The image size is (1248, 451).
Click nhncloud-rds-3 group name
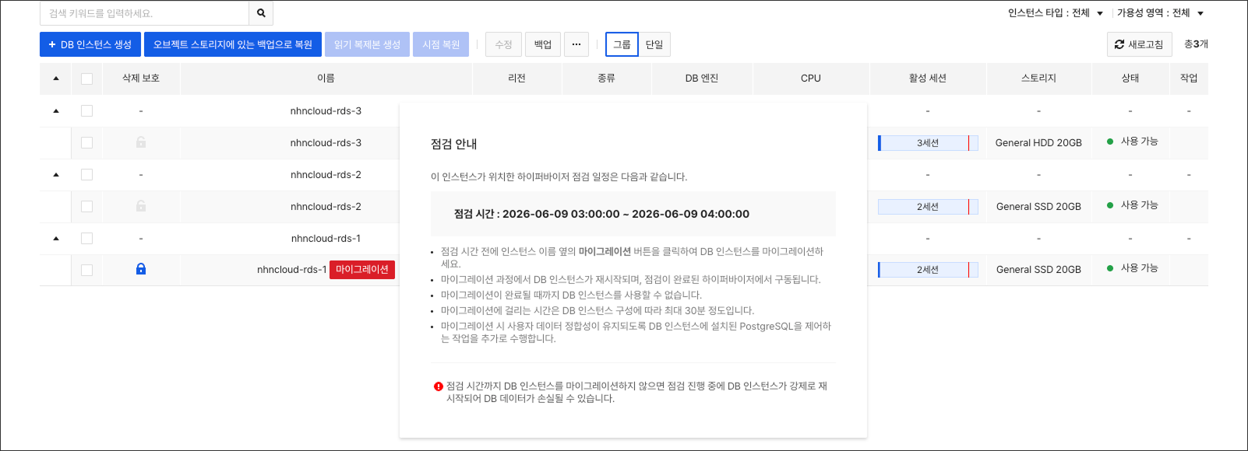(326, 111)
